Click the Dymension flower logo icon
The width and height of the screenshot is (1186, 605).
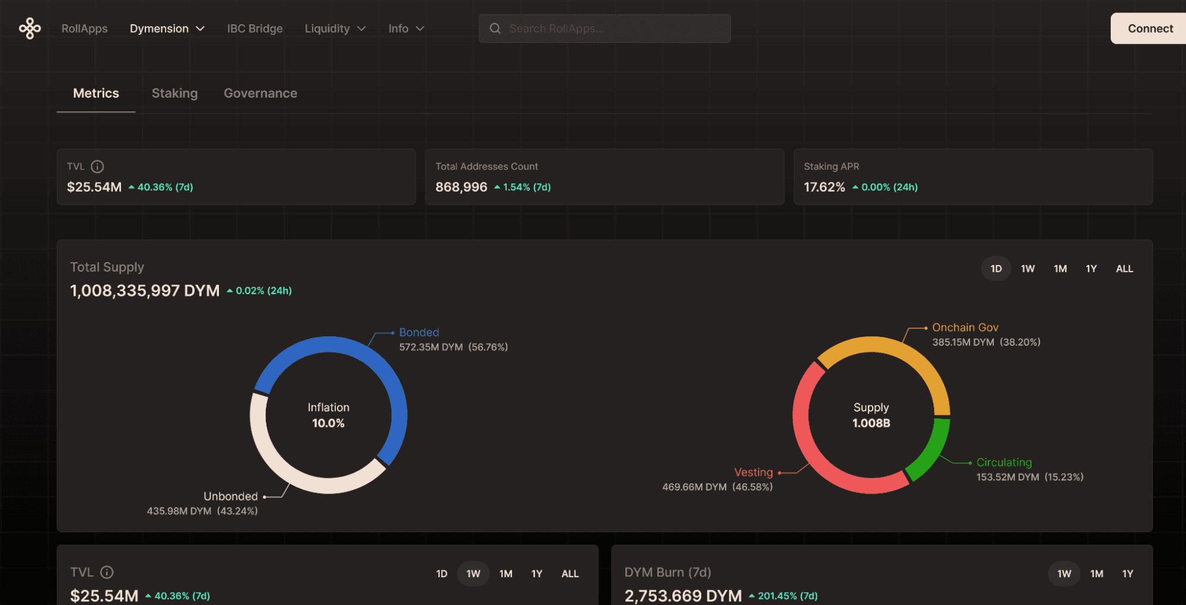pos(30,28)
